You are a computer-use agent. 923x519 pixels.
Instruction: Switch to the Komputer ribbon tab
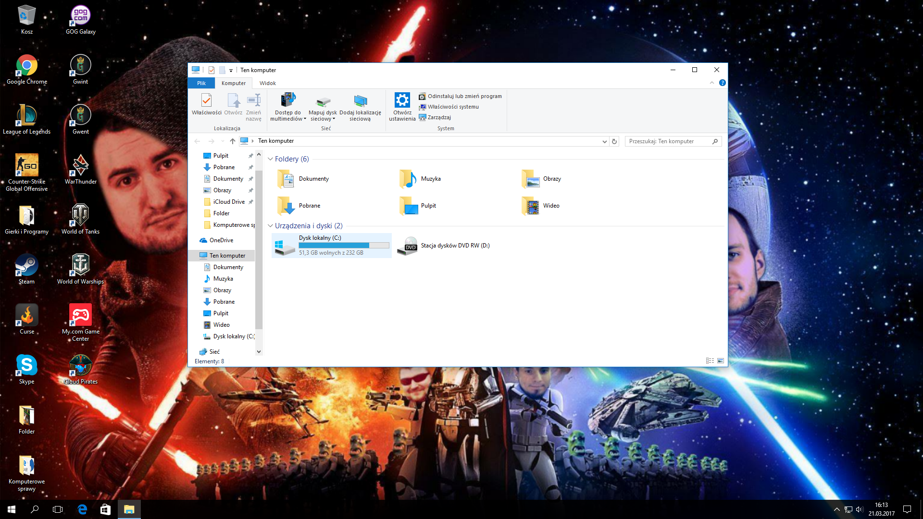[234, 83]
